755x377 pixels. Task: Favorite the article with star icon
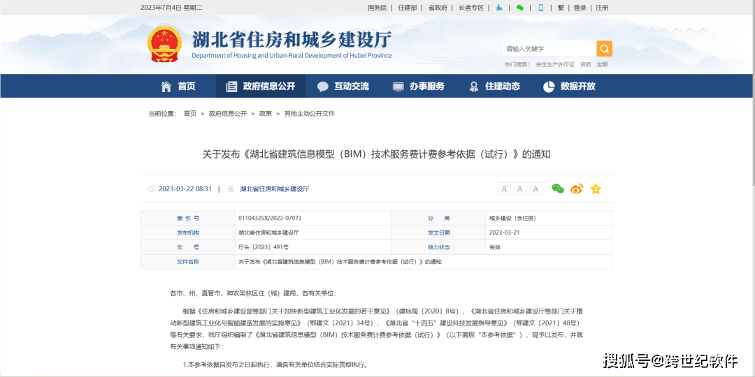tap(596, 189)
